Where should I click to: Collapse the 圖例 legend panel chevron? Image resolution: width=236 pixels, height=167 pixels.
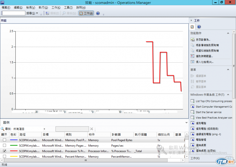pyautogui.click(x=186, y=123)
